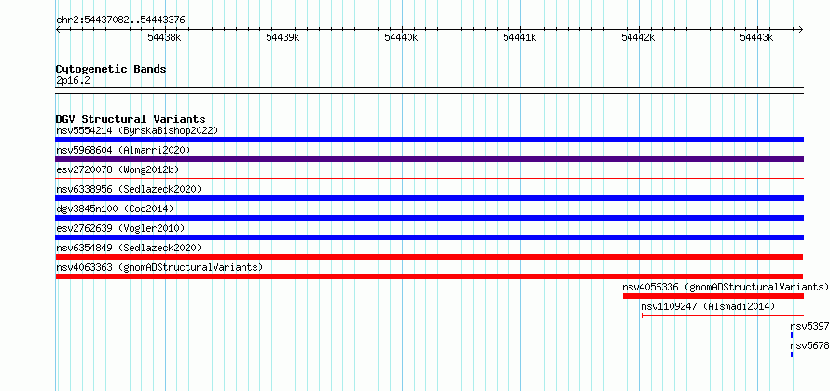
Task: Click the left arrowhead of the ruler
Action: pos(58,30)
